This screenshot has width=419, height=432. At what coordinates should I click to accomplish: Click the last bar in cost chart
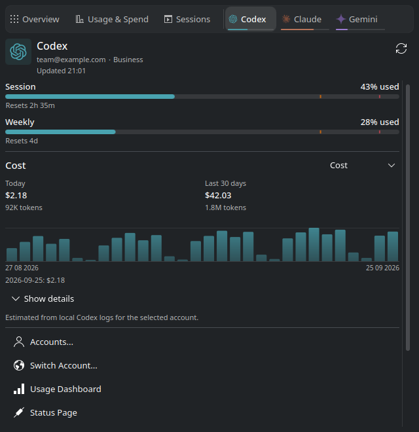(x=393, y=246)
